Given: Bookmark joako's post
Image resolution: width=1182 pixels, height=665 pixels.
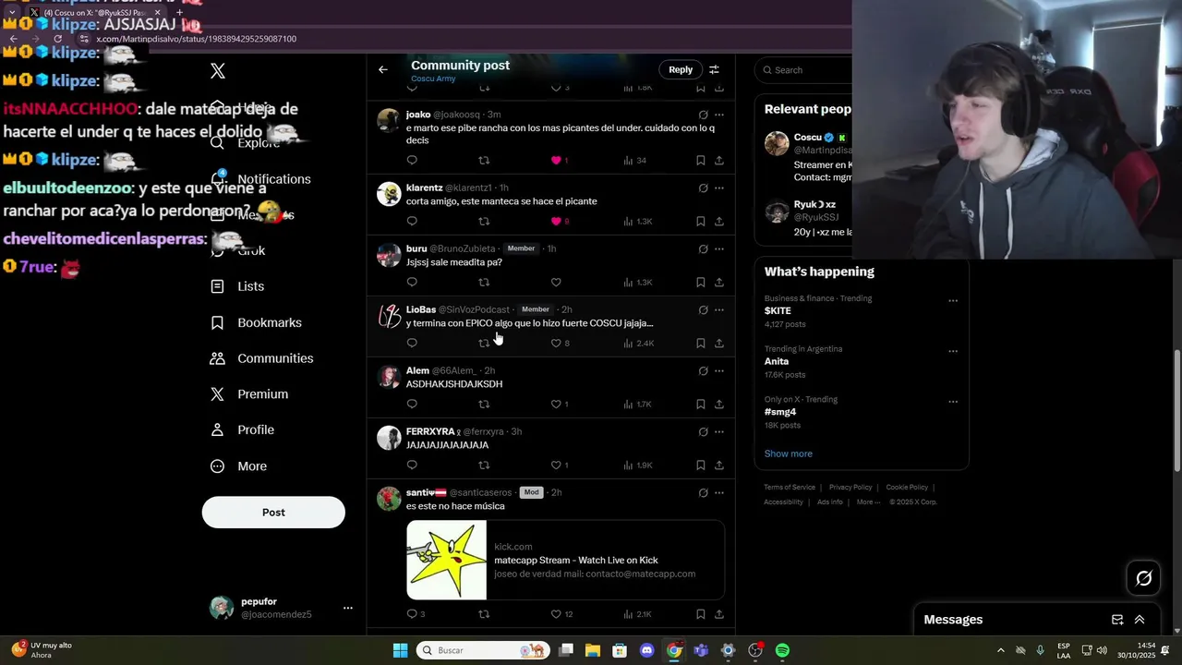Looking at the screenshot, I should pos(701,161).
